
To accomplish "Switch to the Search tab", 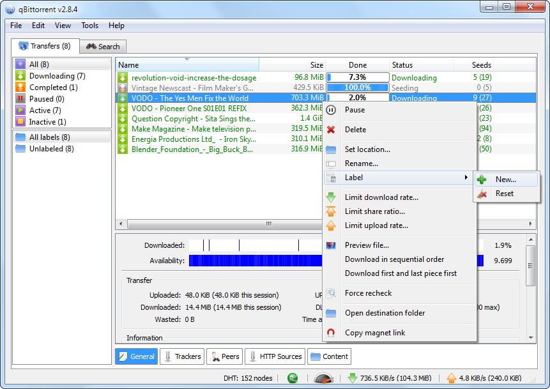I will pos(103,47).
